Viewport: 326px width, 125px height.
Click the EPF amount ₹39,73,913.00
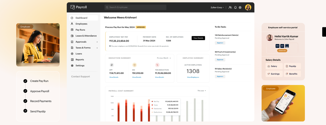coord(117,73)
